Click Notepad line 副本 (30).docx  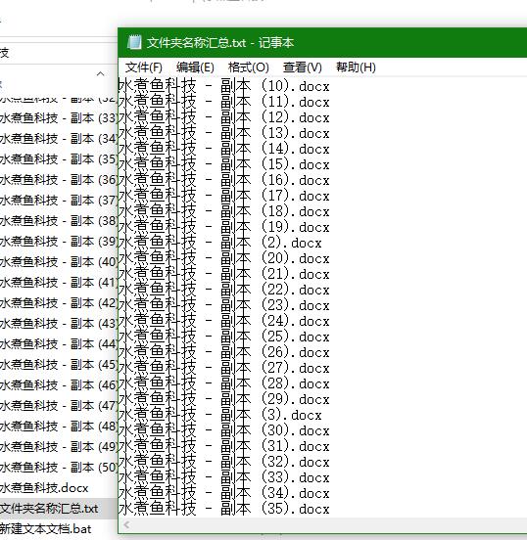[x=224, y=430]
